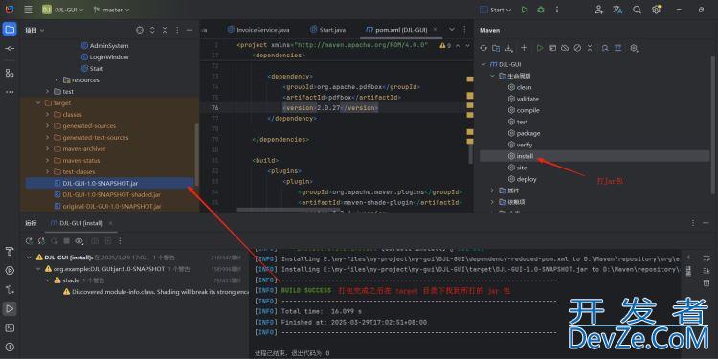
Task: Toggle skip tests mode in Maven toolbar
Action: pos(577,48)
